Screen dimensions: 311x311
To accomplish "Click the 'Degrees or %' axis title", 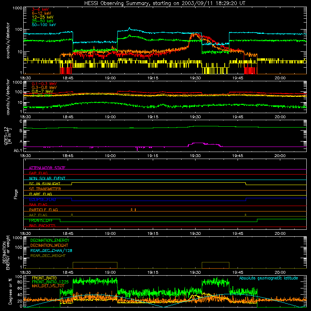I will [10, 291].
